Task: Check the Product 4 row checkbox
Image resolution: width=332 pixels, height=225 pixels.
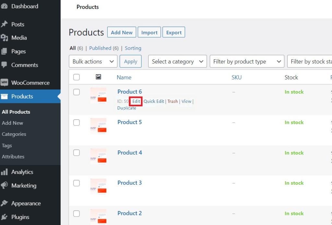Action: 77,153
